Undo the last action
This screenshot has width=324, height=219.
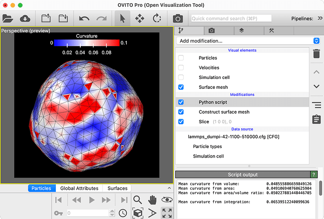click(84, 19)
